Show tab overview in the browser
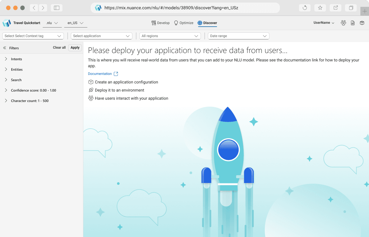Viewport: 369px width, 237px height. pyautogui.click(x=351, y=8)
